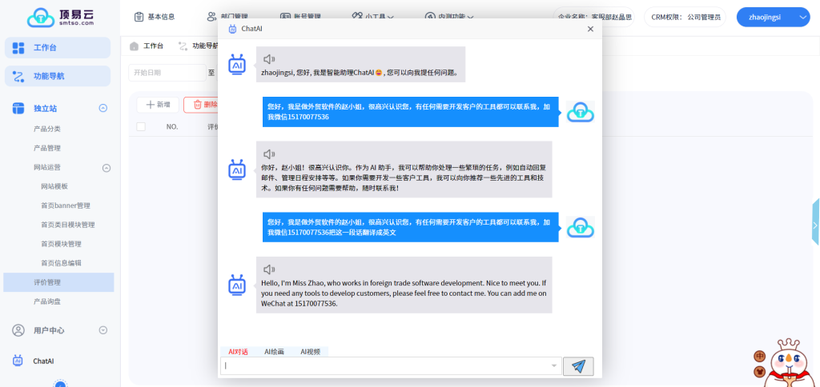Click the 工作台 dashboard icon in sidebar
Image resolution: width=820 pixels, height=387 pixels.
coord(18,48)
